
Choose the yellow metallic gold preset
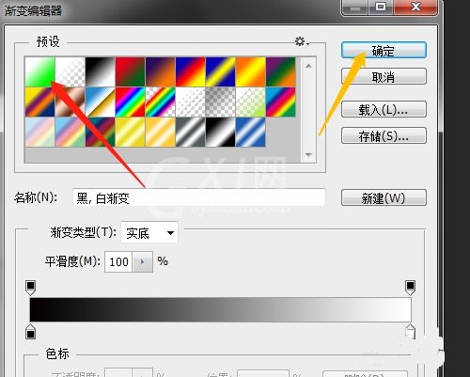click(x=131, y=132)
